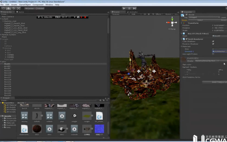Viewport: 227px width, 142px height.
Task: Select Plane in the Hierarchy
Action: tap(4, 37)
